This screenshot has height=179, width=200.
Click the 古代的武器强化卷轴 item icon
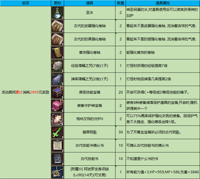[57, 26]
